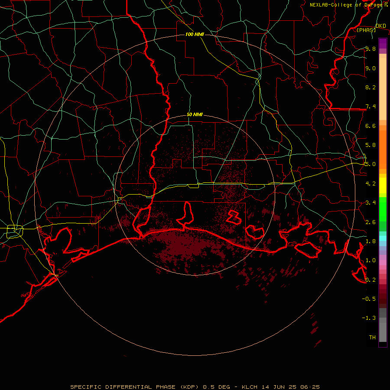The width and height of the screenshot is (390, 390).
Task: Pick the dark maroon color bar segment
Action: [x=383, y=301]
